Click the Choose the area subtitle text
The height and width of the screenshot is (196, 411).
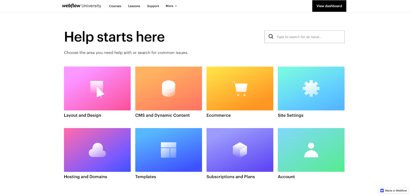click(126, 53)
